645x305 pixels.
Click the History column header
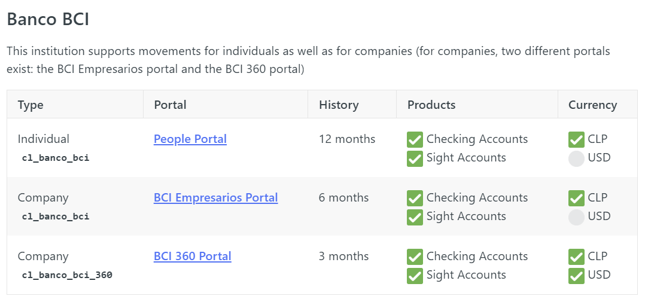339,105
